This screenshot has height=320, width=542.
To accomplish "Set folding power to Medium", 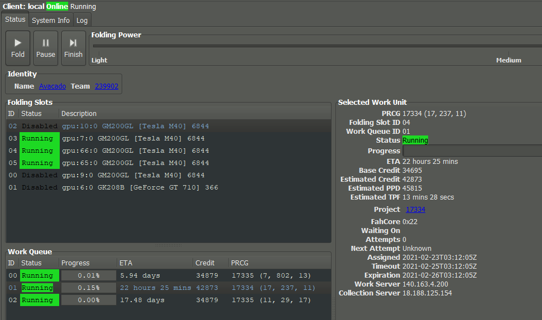I will [509, 60].
